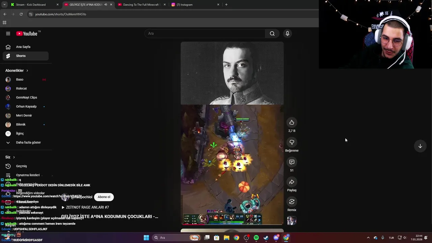Expand Daha fazla göster subscriptions
Image resolution: width=432 pixels, height=243 pixels.
tap(26, 142)
